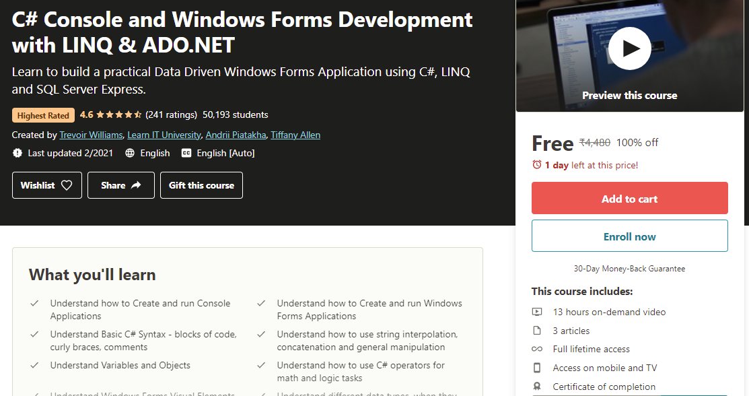Click the alarm clock icon beside 1 day left

tap(537, 164)
